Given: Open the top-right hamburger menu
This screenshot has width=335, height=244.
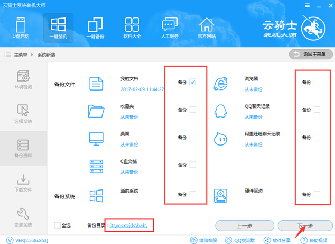Looking at the screenshot, I should (307, 5).
